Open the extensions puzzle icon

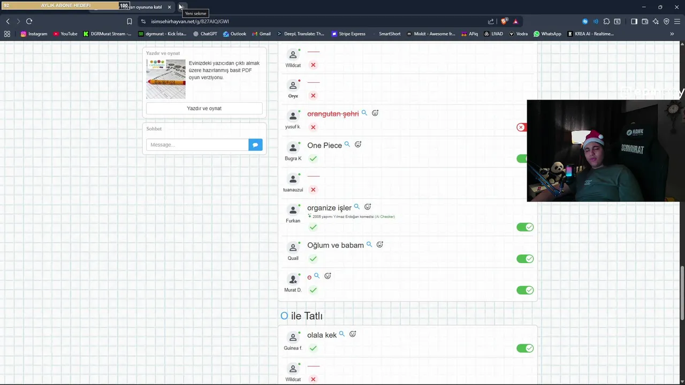point(606,21)
